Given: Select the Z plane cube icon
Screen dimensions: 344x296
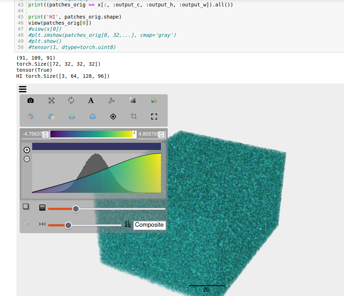Looking at the screenshot, I should [72, 116].
